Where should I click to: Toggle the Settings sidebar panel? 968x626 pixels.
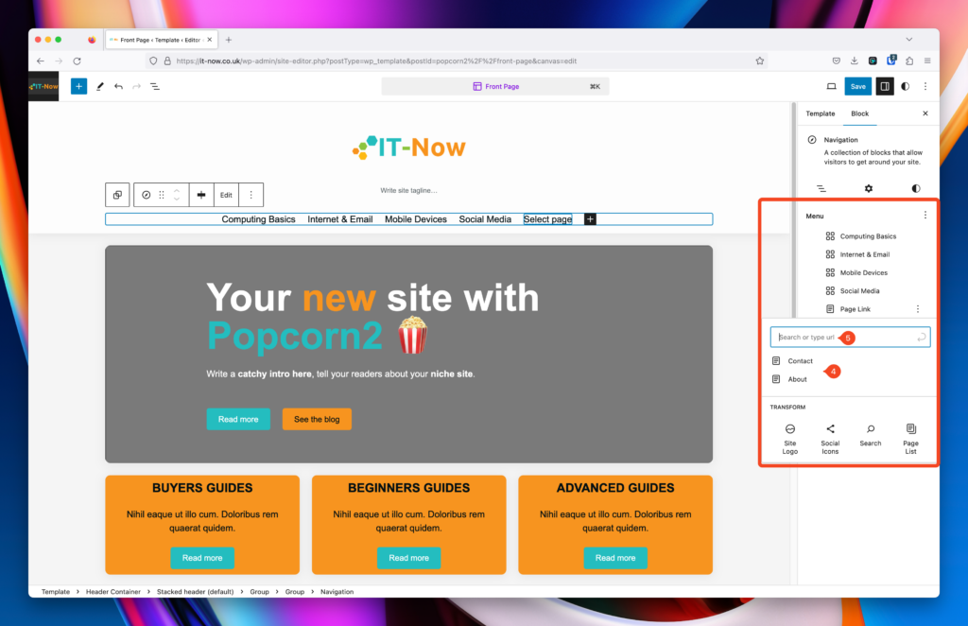[x=885, y=86]
